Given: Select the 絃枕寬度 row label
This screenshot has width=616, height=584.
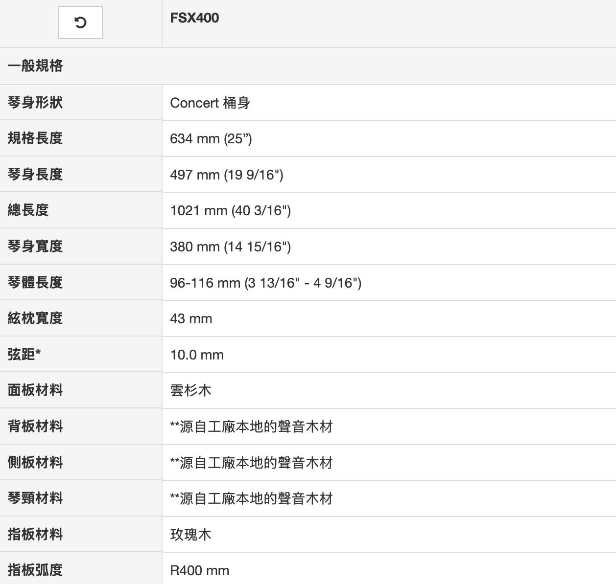Looking at the screenshot, I should (x=35, y=318).
